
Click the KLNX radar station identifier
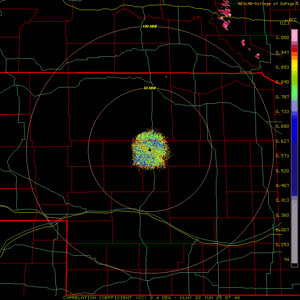tap(186, 298)
